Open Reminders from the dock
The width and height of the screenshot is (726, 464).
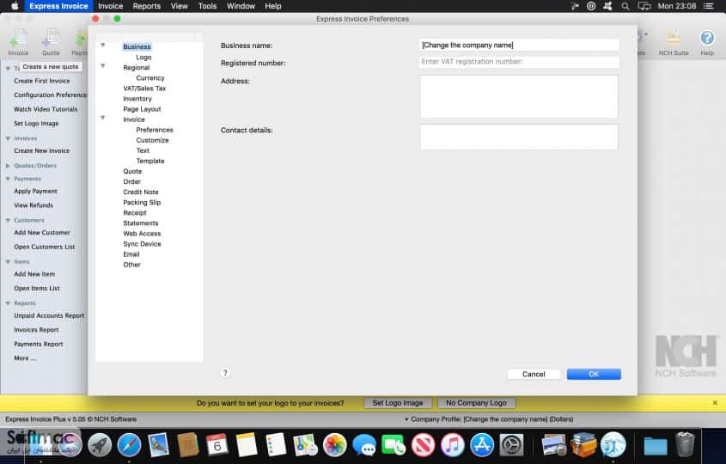(276, 445)
